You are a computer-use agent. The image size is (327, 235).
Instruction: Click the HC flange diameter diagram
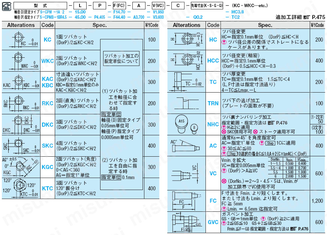pyautogui.click(x=186, y=39)
